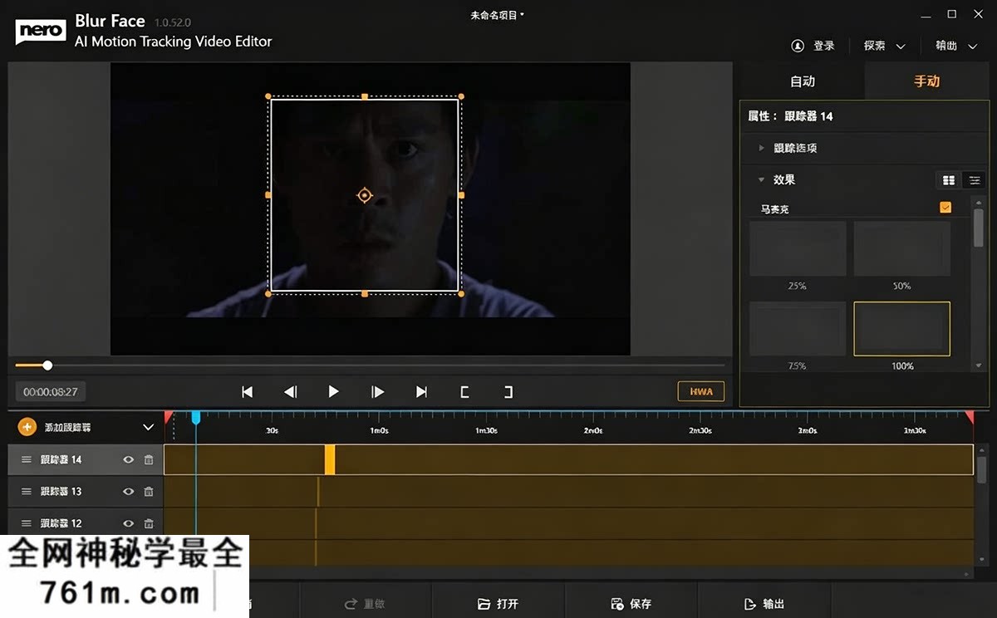
Task: Select the 跟踪器 14 track row
Action: coord(86,459)
